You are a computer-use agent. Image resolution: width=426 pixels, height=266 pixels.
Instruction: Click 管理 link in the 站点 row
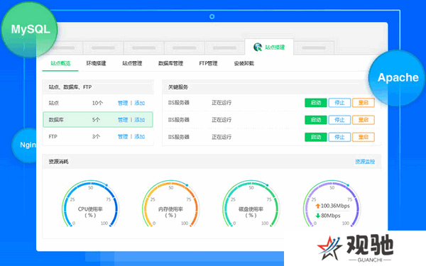click(123, 103)
